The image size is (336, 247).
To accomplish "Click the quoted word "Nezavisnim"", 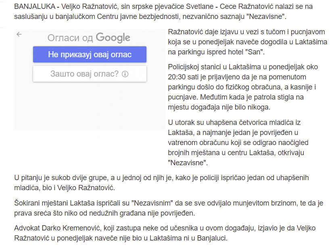I will coord(152,203).
